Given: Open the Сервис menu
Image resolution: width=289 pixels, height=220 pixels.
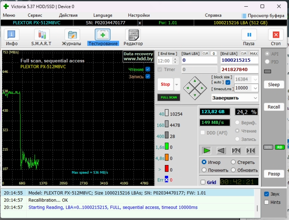Looking at the screenshot, I should (35, 15).
